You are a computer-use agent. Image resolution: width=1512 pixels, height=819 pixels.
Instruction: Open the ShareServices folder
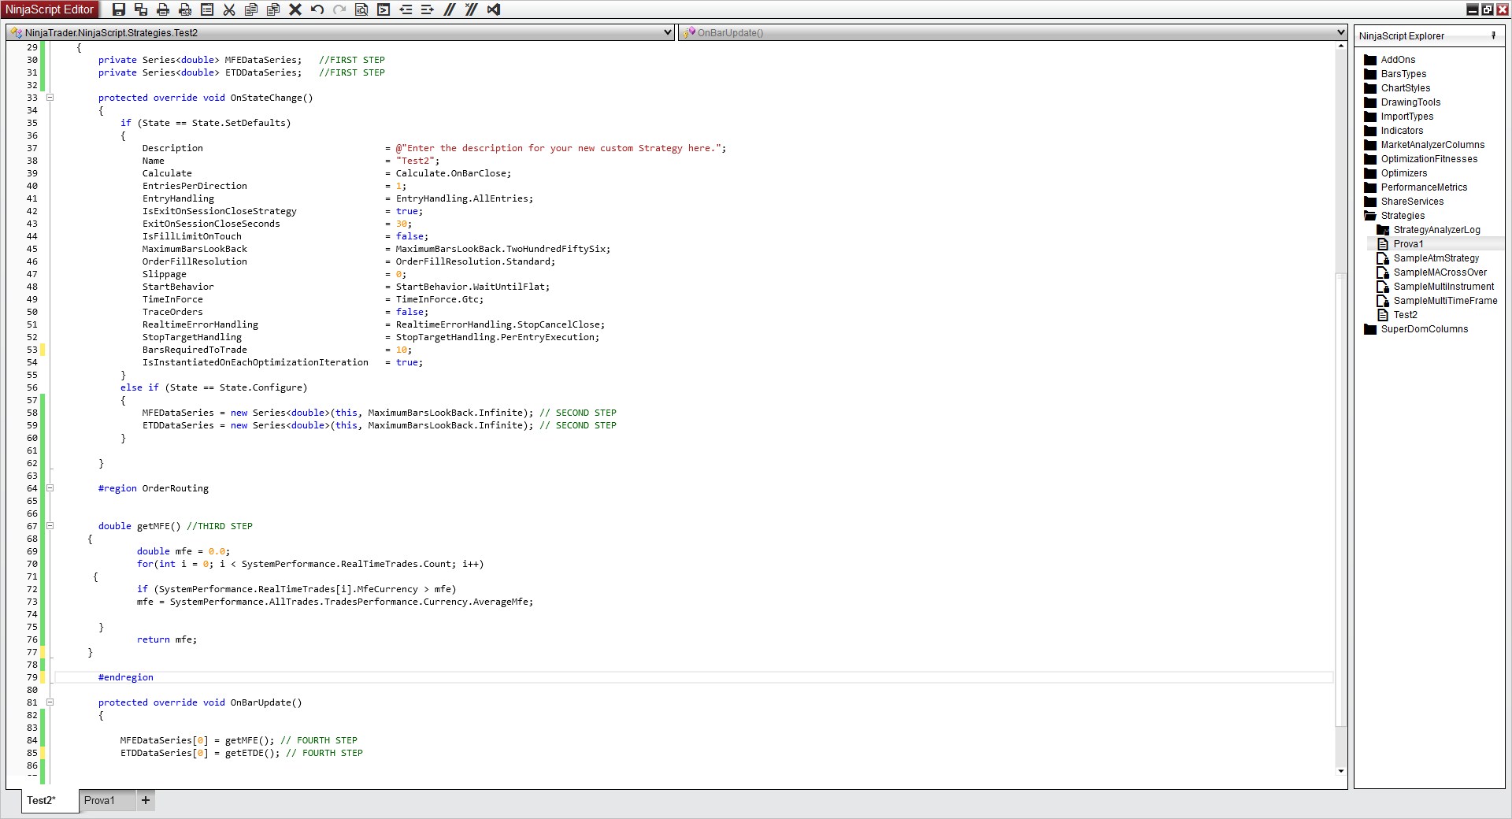coord(1412,202)
